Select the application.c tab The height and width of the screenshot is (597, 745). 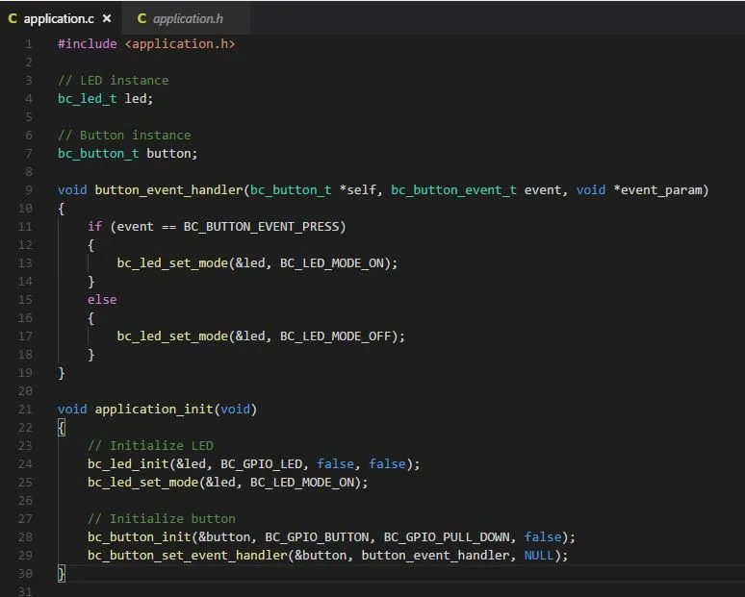(x=61, y=18)
